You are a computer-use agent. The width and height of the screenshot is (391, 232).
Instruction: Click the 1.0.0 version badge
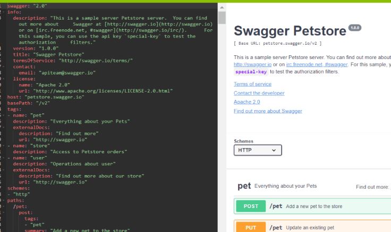355,28
